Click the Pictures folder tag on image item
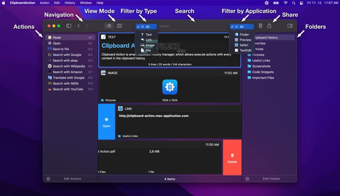Image resolution: width=340 pixels, height=196 pixels. 108,100
